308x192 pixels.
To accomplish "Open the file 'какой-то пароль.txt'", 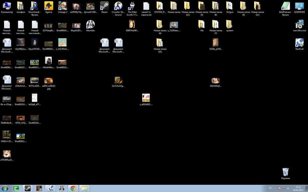I will (146, 7).
